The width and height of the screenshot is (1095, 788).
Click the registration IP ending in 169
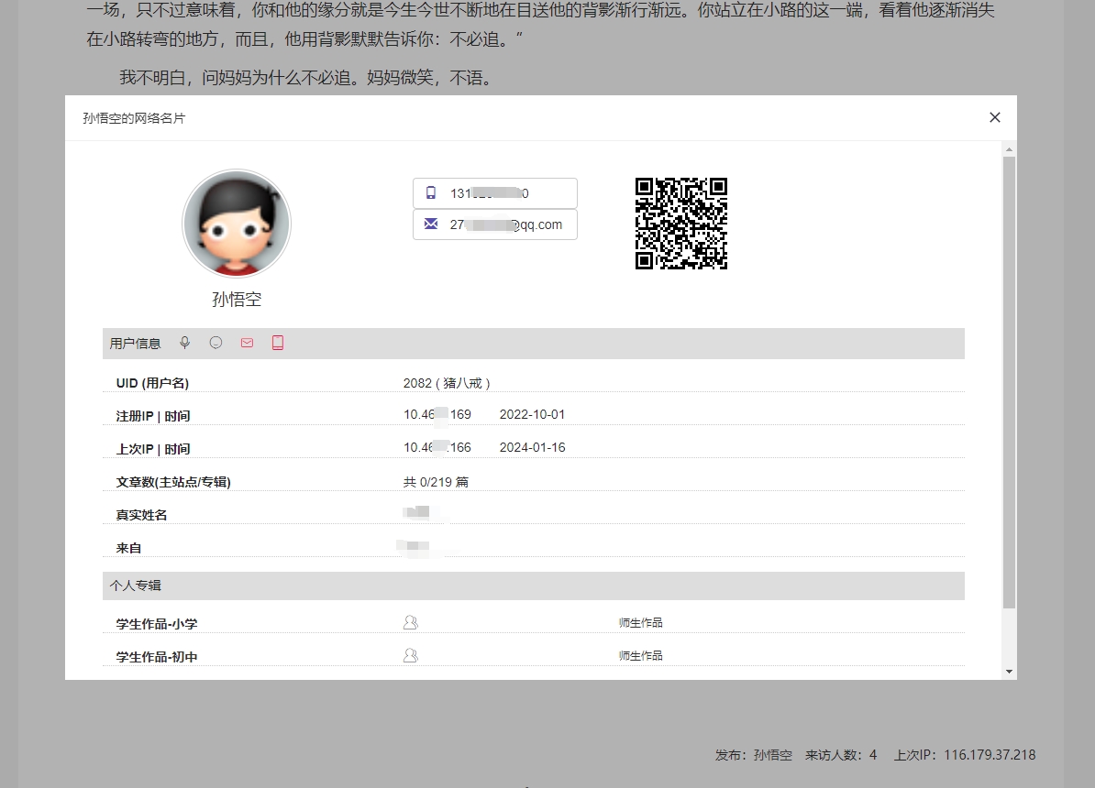pos(437,414)
